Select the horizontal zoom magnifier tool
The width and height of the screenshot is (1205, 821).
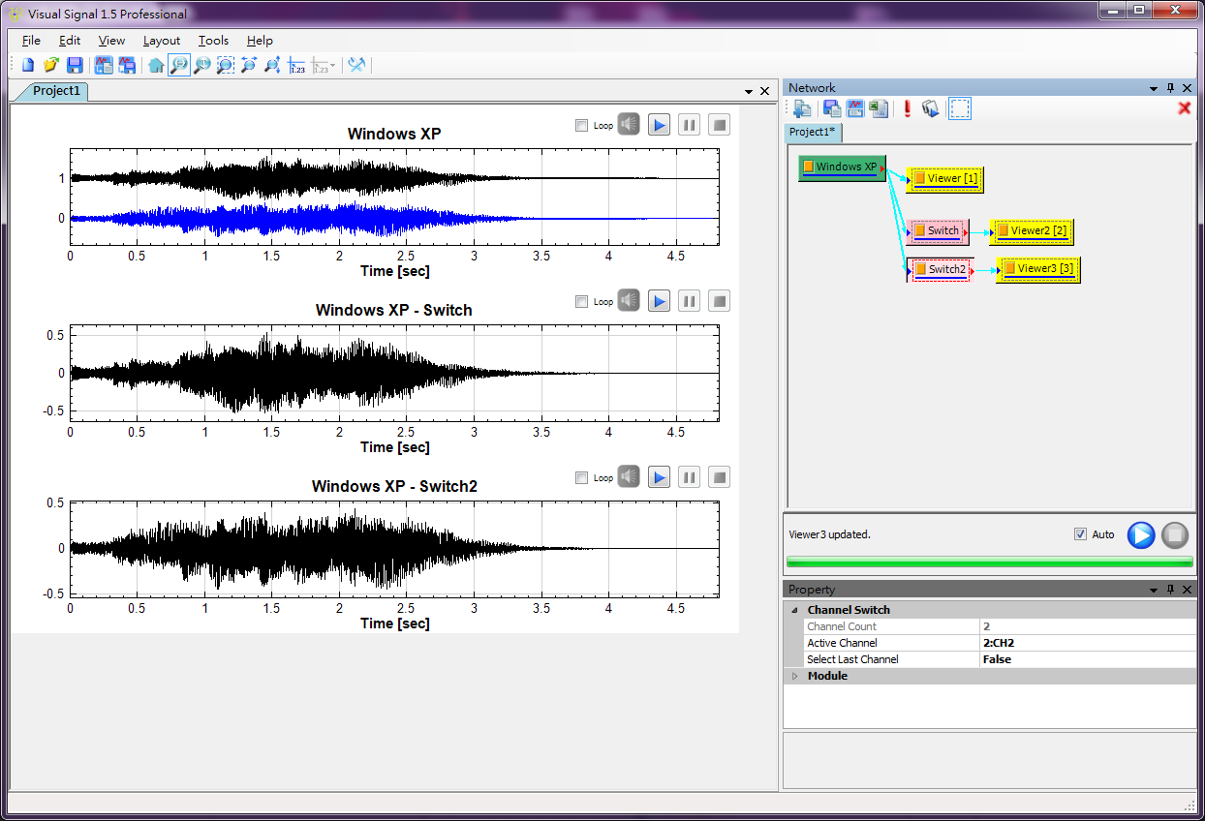tap(179, 66)
